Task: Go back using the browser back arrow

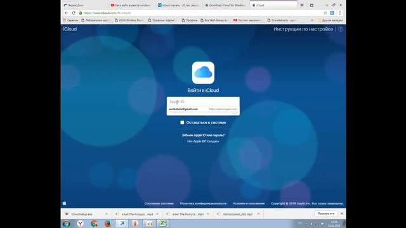Action: 67,13
